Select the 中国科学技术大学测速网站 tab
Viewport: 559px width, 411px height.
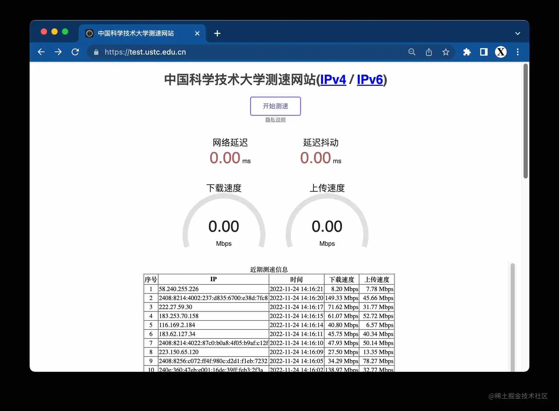[x=135, y=33]
